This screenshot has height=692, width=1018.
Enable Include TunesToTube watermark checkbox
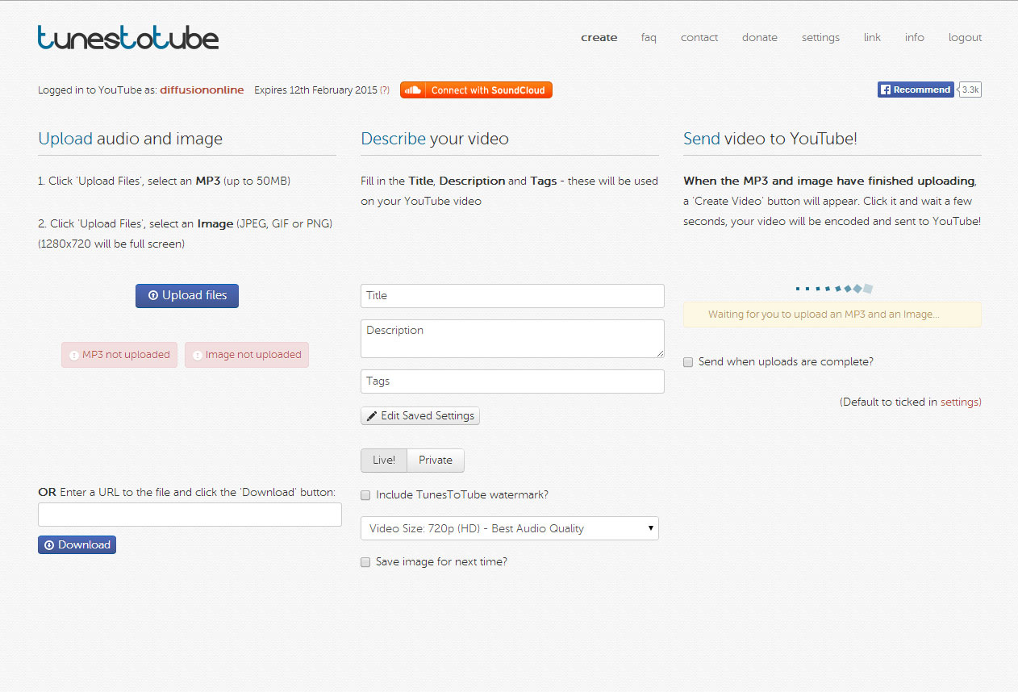(x=365, y=495)
